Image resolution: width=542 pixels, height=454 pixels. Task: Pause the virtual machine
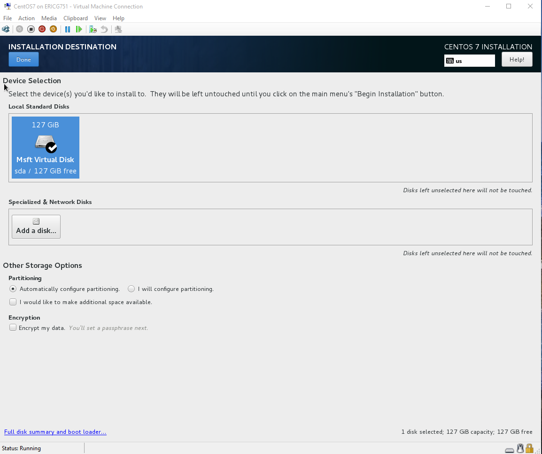click(68, 30)
